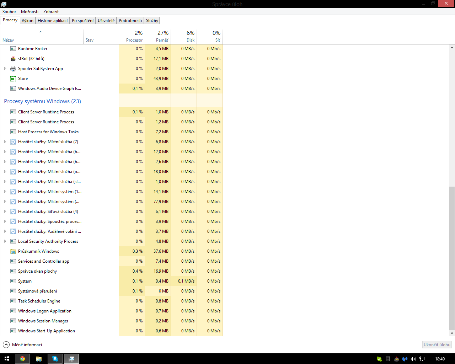Switch to Skype on the taskbar
This screenshot has width=455, height=364.
[55, 359]
